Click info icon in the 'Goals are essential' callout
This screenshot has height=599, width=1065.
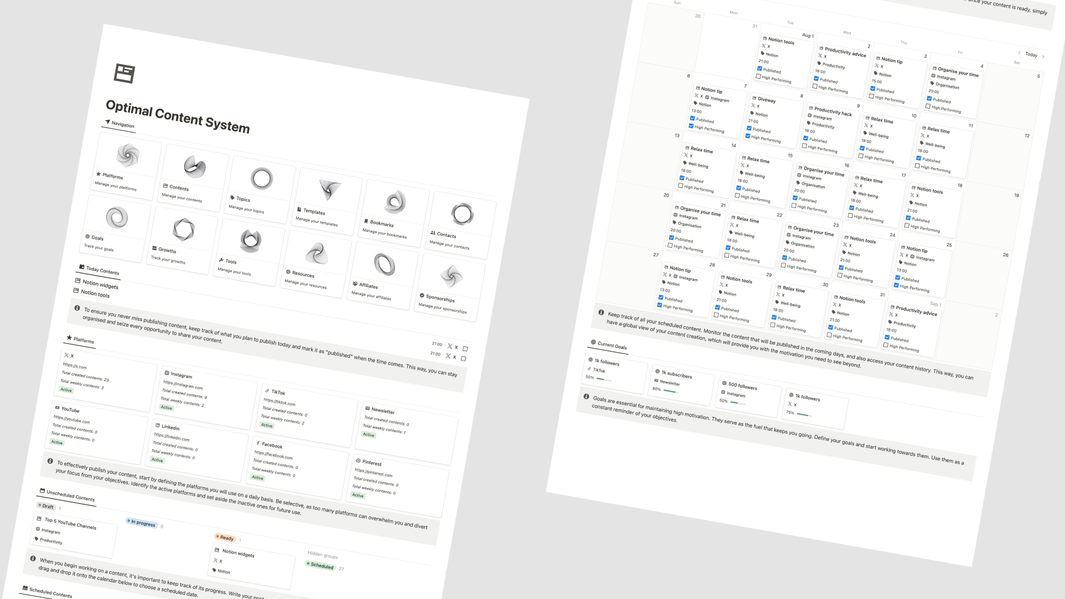tap(586, 397)
